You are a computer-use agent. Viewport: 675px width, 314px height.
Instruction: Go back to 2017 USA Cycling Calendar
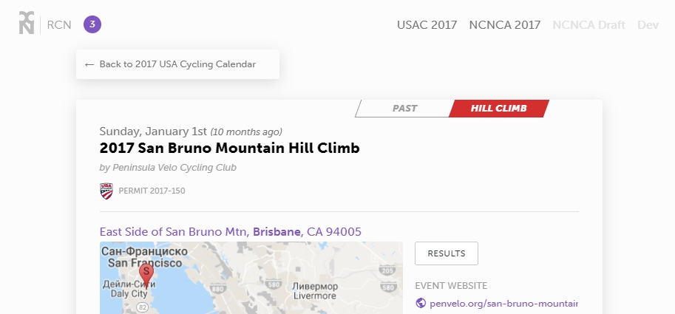177,64
